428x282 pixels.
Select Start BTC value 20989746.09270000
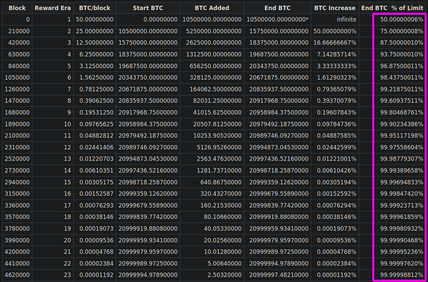point(148,147)
